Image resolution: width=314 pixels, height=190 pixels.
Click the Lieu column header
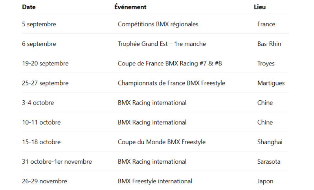(260, 7)
